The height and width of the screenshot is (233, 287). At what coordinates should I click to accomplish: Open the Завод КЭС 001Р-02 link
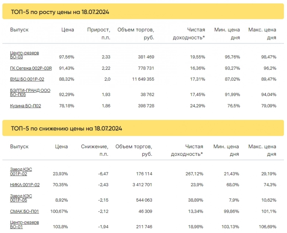coord(21,172)
